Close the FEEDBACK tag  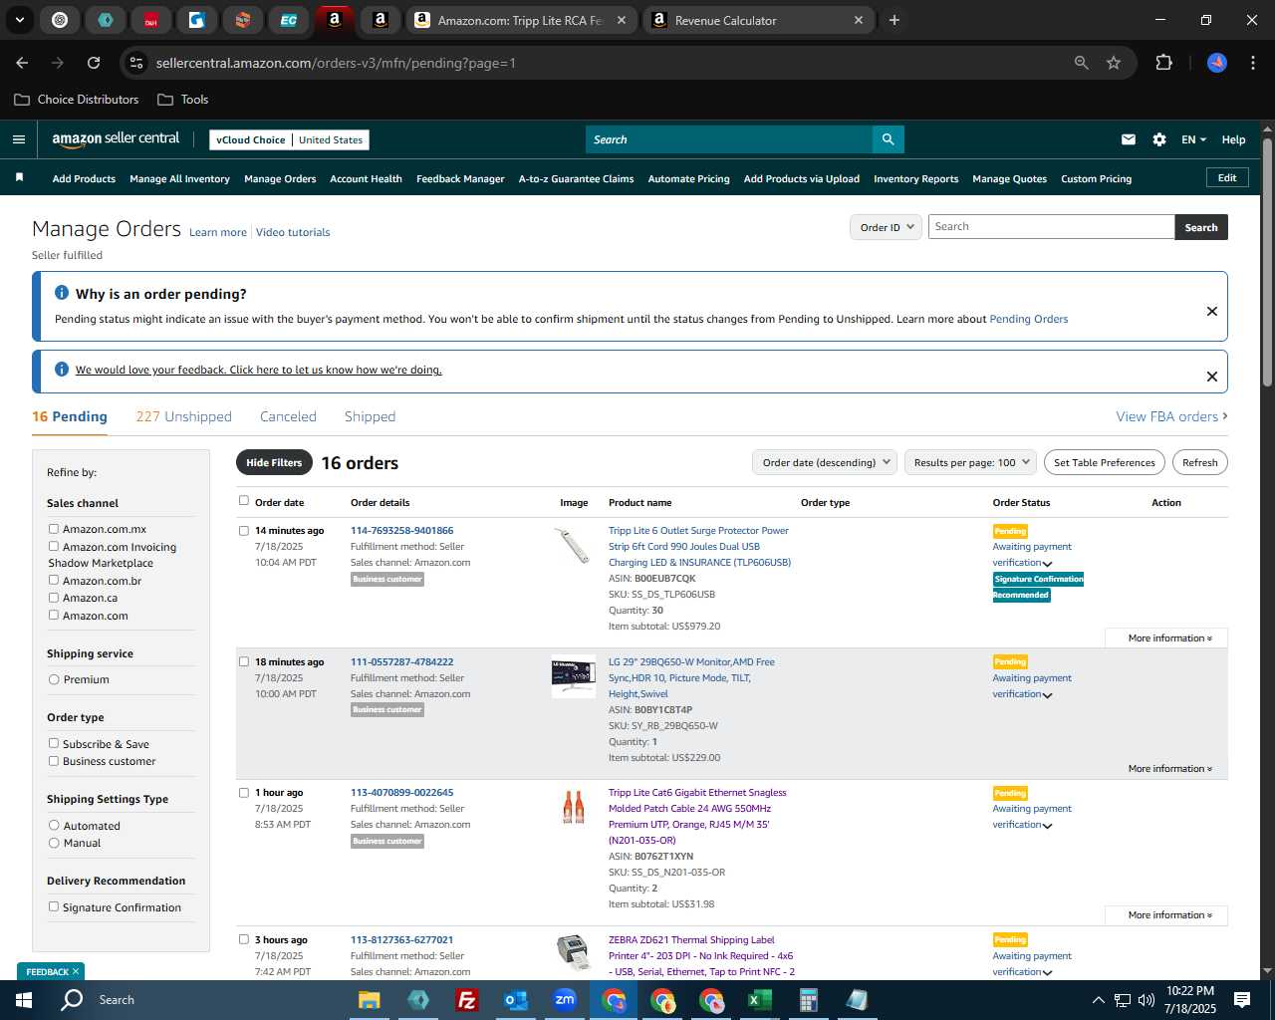(75, 971)
